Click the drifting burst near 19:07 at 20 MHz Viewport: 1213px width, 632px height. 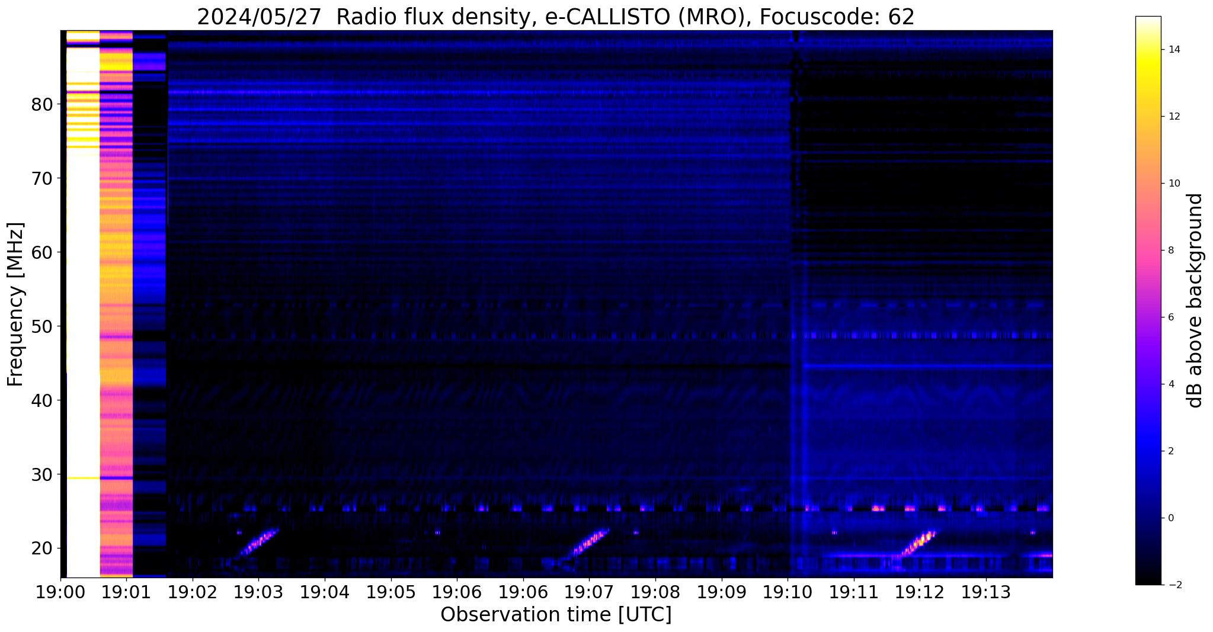(589, 543)
